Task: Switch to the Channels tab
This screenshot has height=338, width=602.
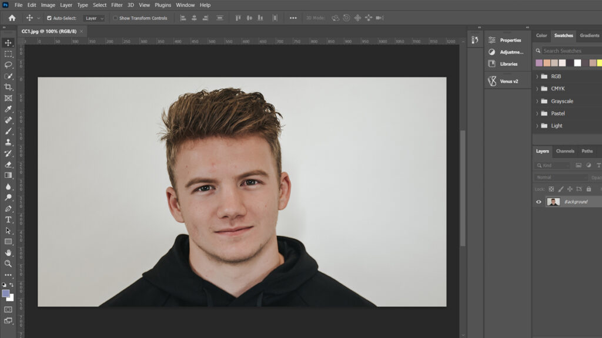Action: click(565, 151)
